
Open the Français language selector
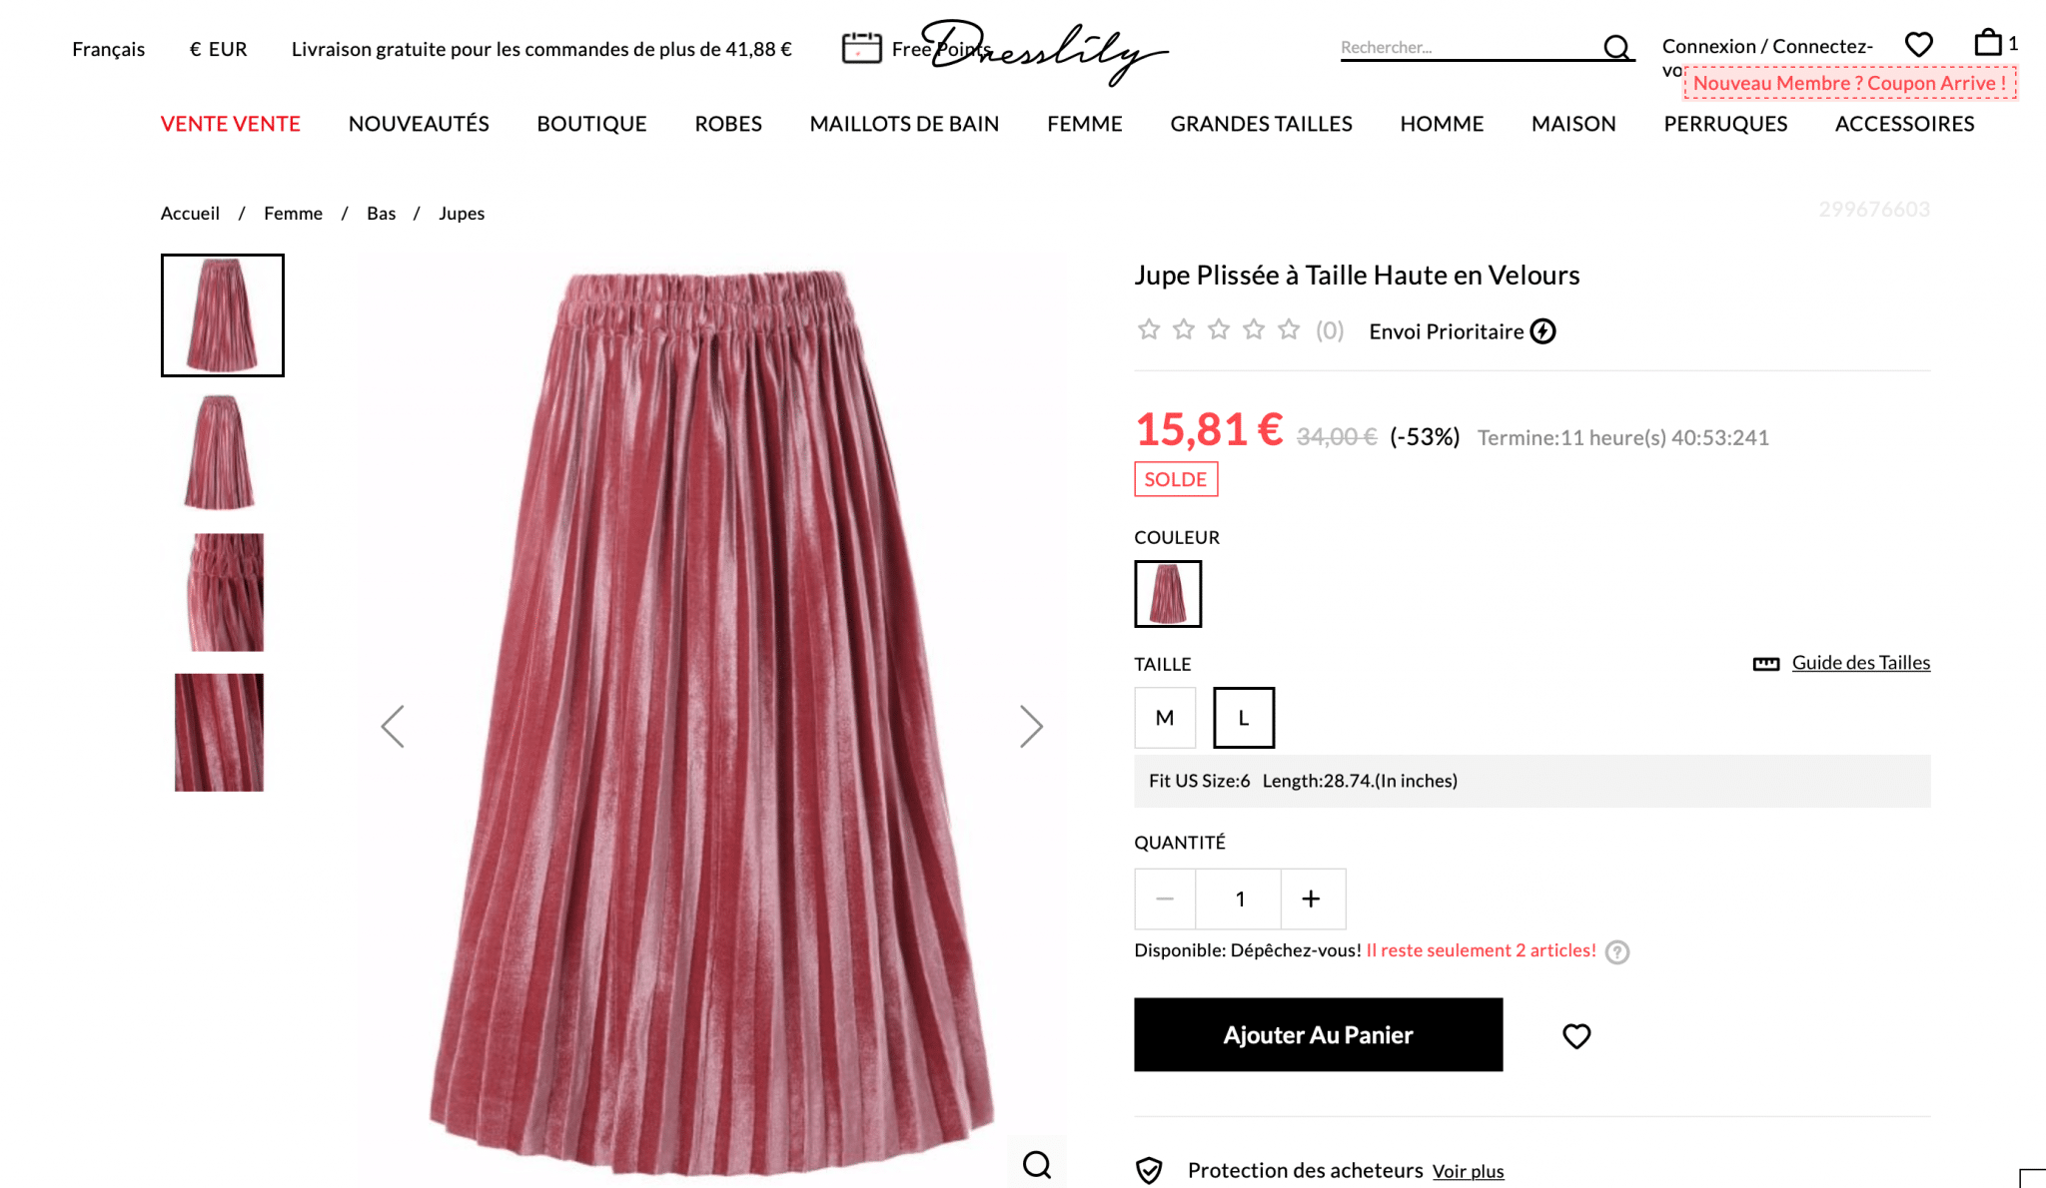109,49
